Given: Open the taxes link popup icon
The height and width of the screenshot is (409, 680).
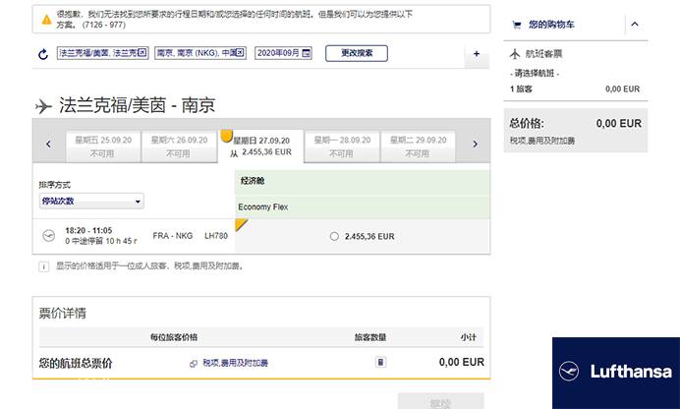Looking at the screenshot, I should (194, 364).
